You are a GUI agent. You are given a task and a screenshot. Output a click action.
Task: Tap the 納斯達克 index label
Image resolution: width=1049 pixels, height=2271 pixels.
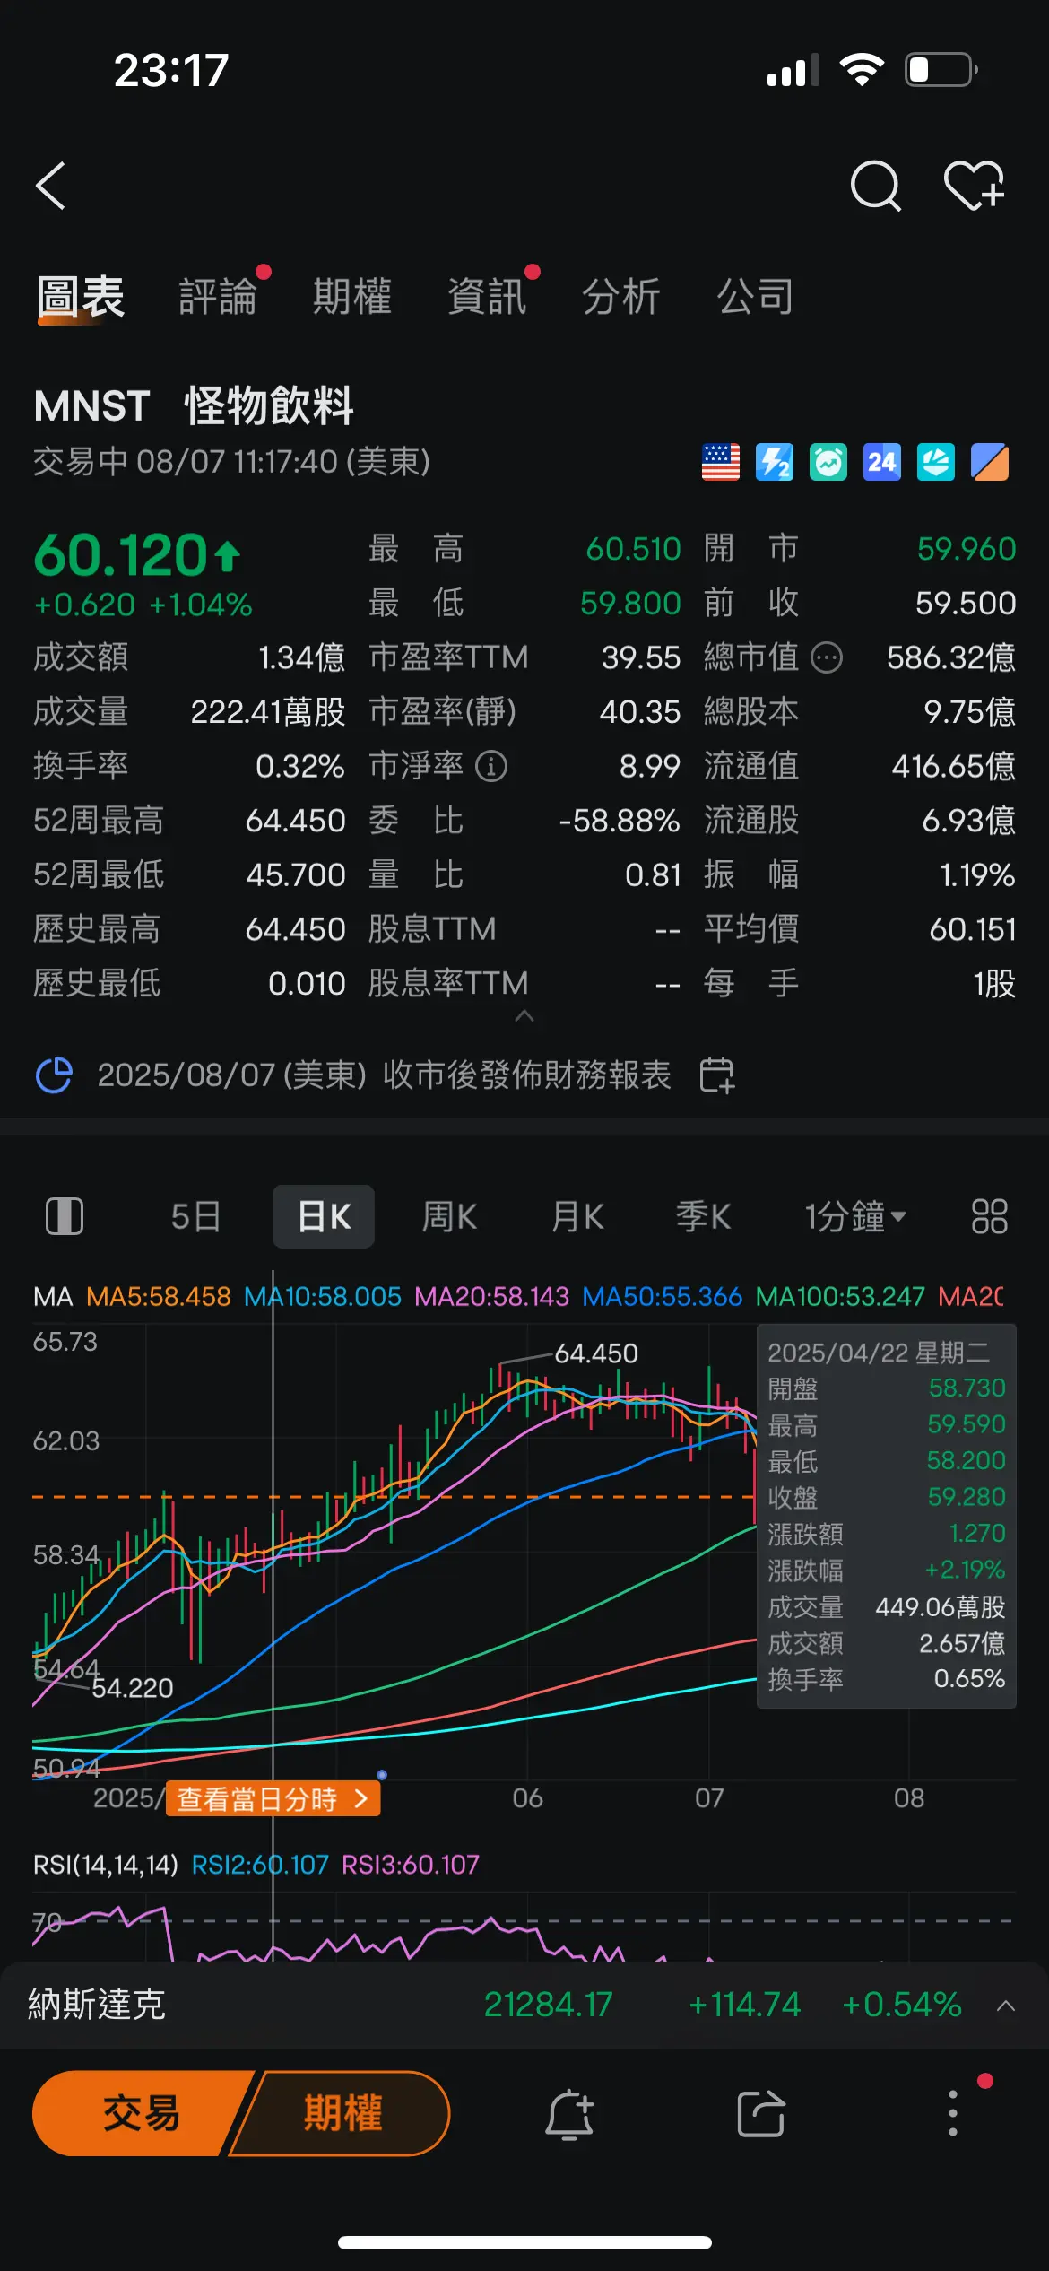[97, 2006]
